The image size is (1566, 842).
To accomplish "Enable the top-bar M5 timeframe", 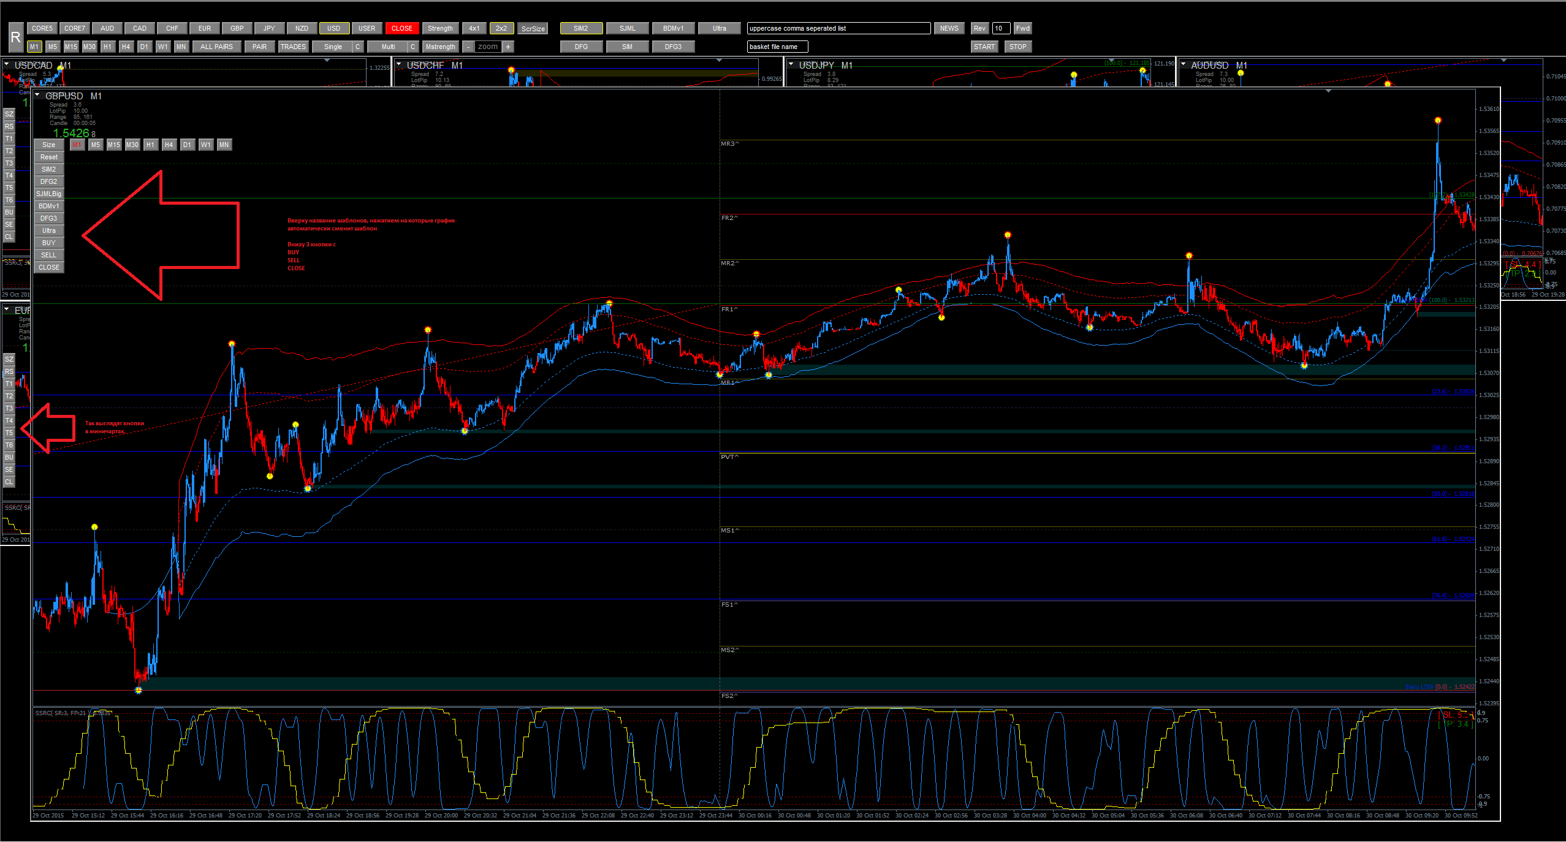I will click(53, 47).
